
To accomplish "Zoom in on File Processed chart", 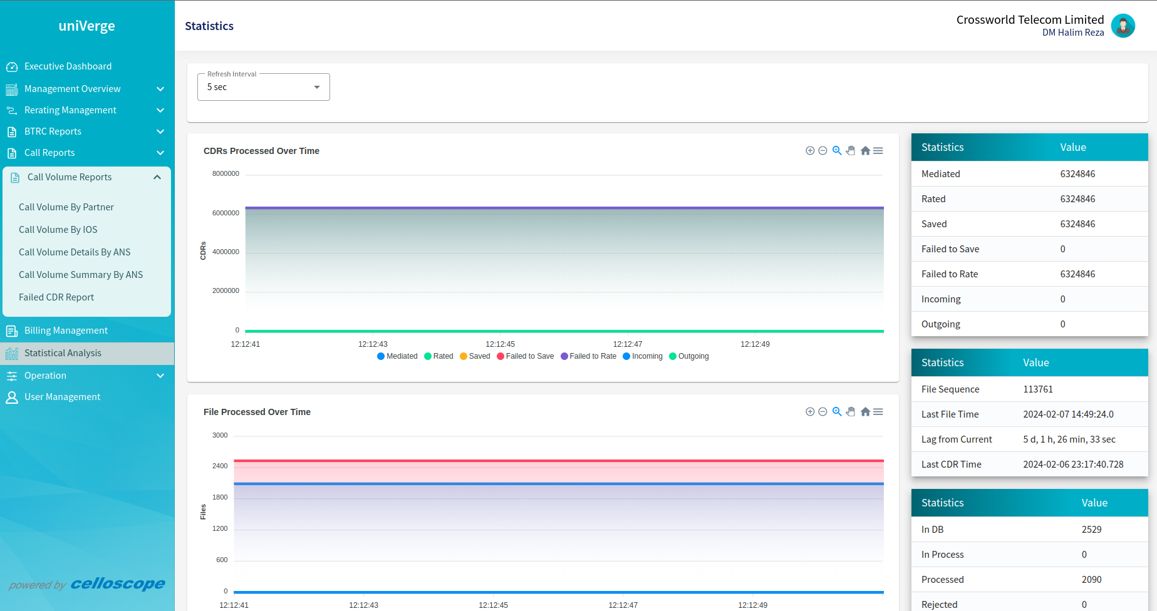I will point(810,412).
